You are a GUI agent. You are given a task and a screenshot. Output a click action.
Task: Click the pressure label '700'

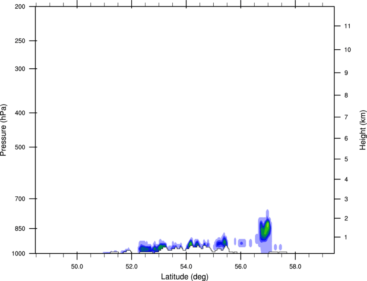click(20, 199)
